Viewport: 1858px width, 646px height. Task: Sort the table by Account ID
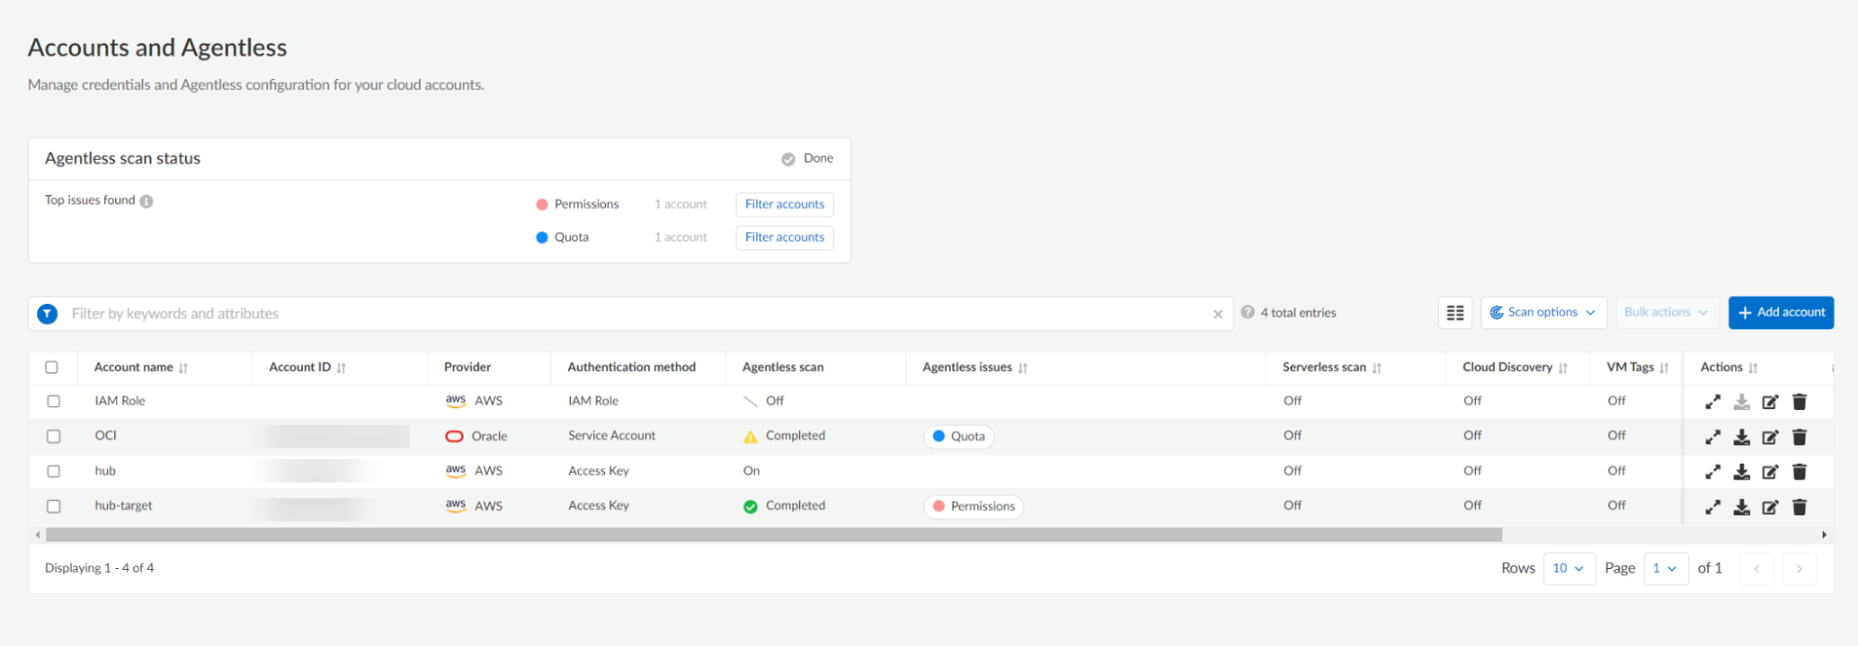[341, 368]
